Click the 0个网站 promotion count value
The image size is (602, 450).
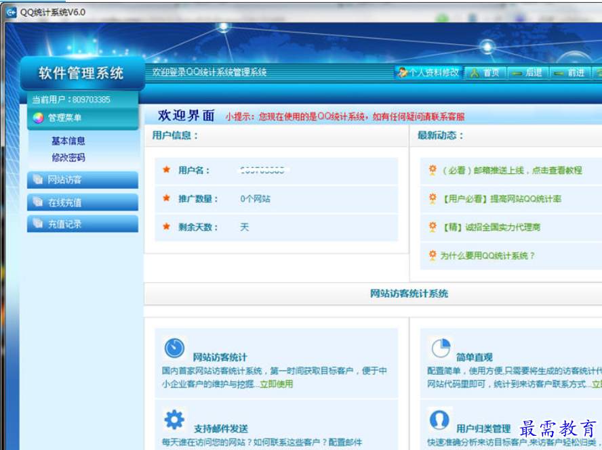[x=256, y=199]
